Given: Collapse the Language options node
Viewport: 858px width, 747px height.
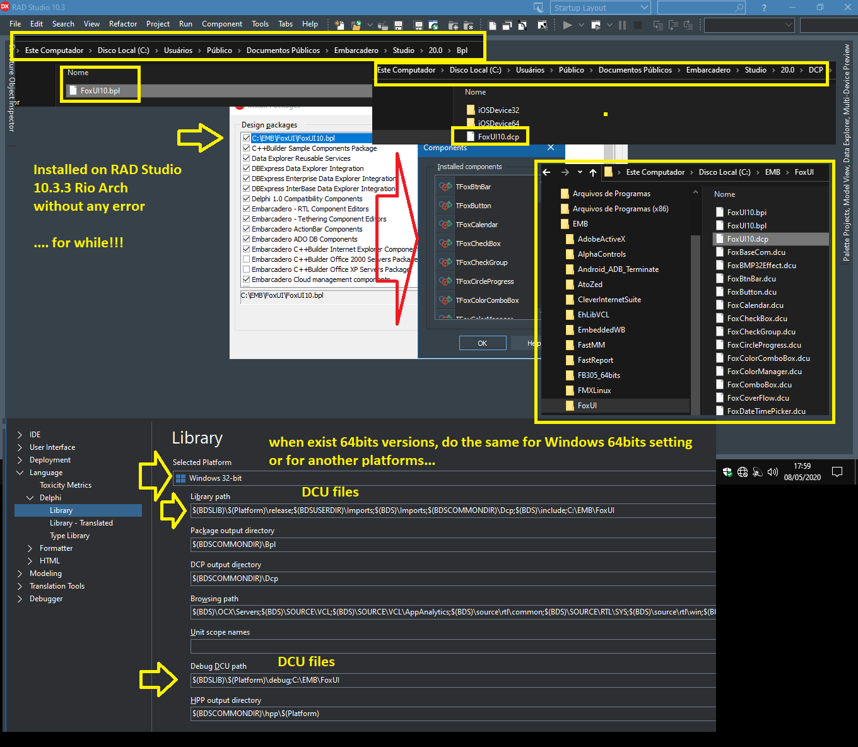Looking at the screenshot, I should click(20, 473).
